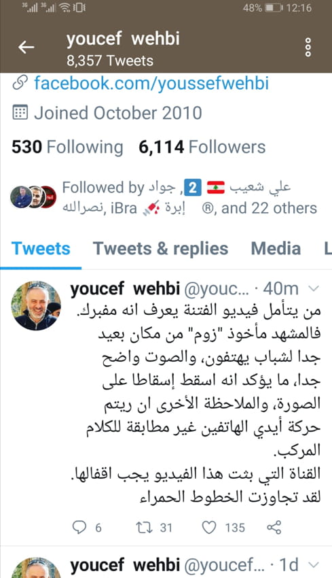The height and width of the screenshot is (578, 332).
Task: Tap the reply icon on first tweet
Action: pos(79,527)
